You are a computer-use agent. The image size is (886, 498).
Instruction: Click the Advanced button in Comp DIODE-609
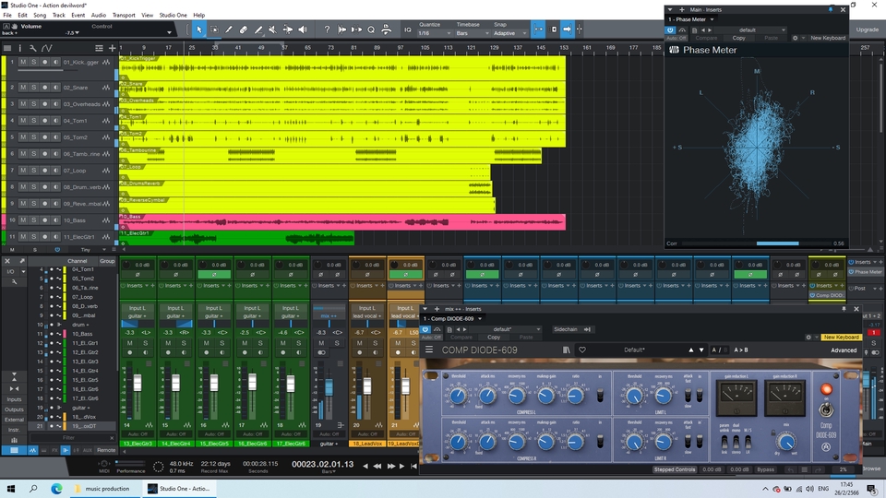[844, 350]
